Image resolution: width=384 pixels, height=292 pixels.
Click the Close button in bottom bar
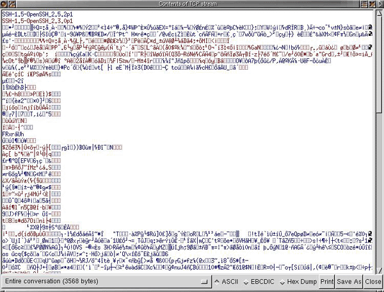coord(372,281)
